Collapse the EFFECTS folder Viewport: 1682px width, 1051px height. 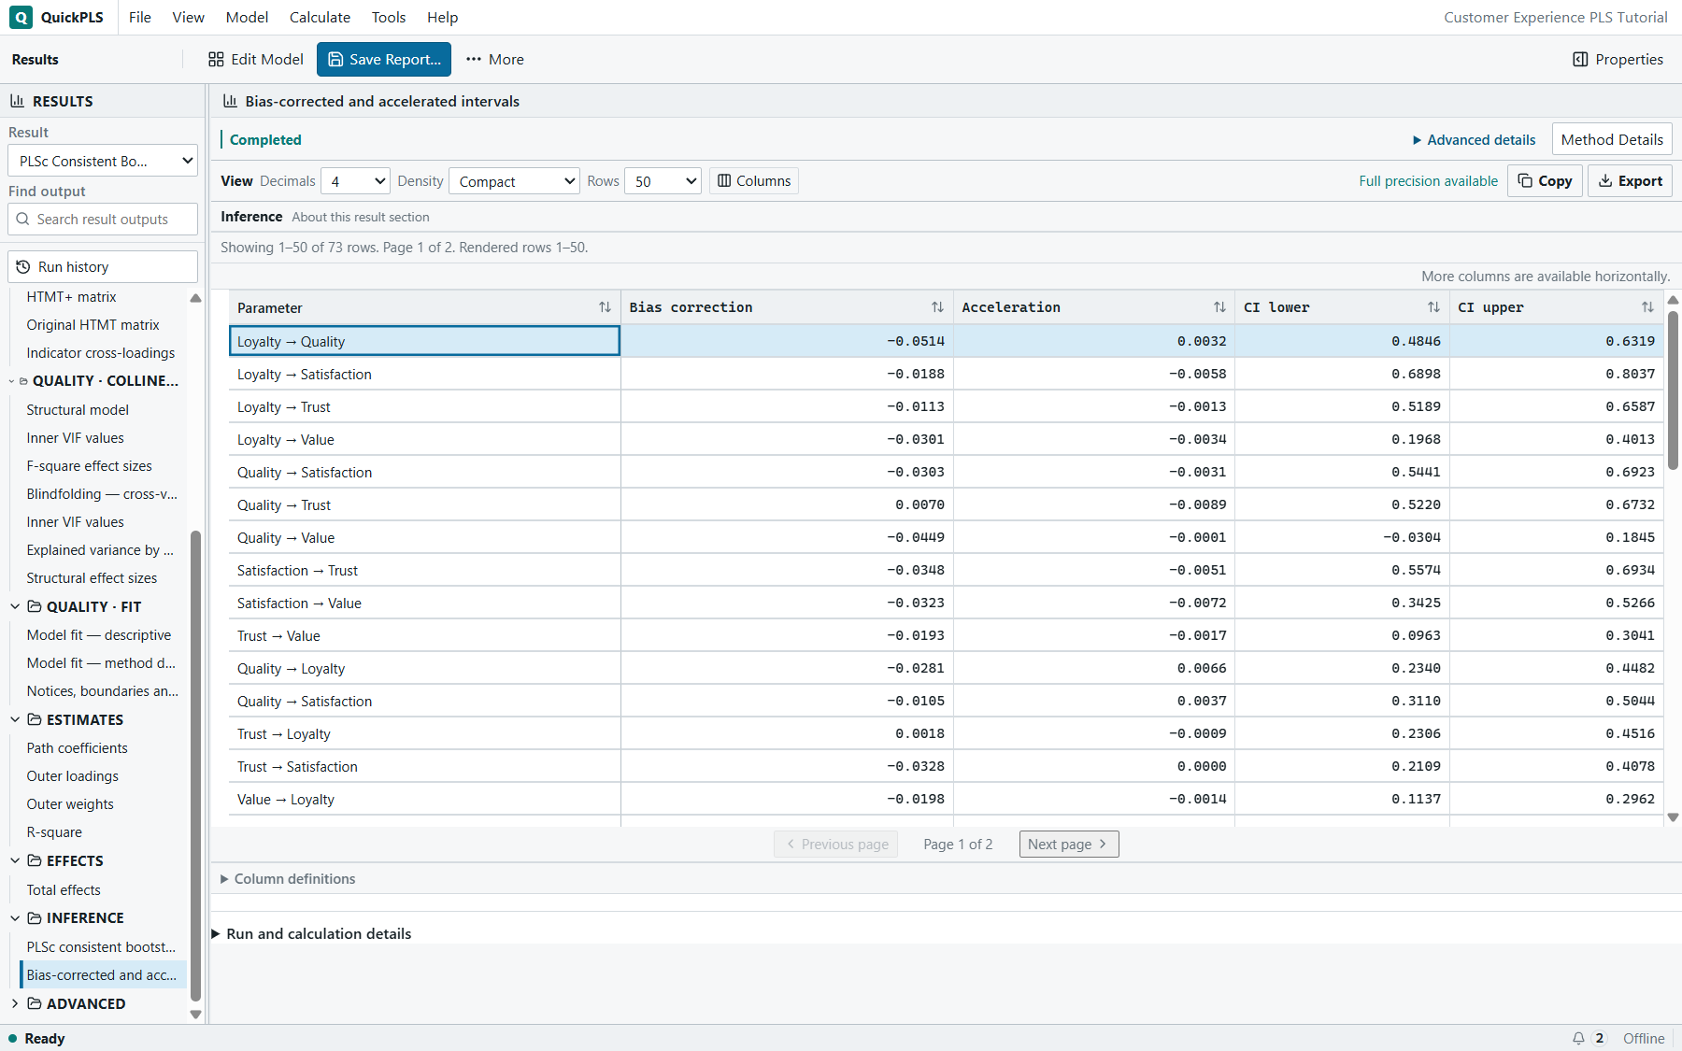tap(15, 861)
